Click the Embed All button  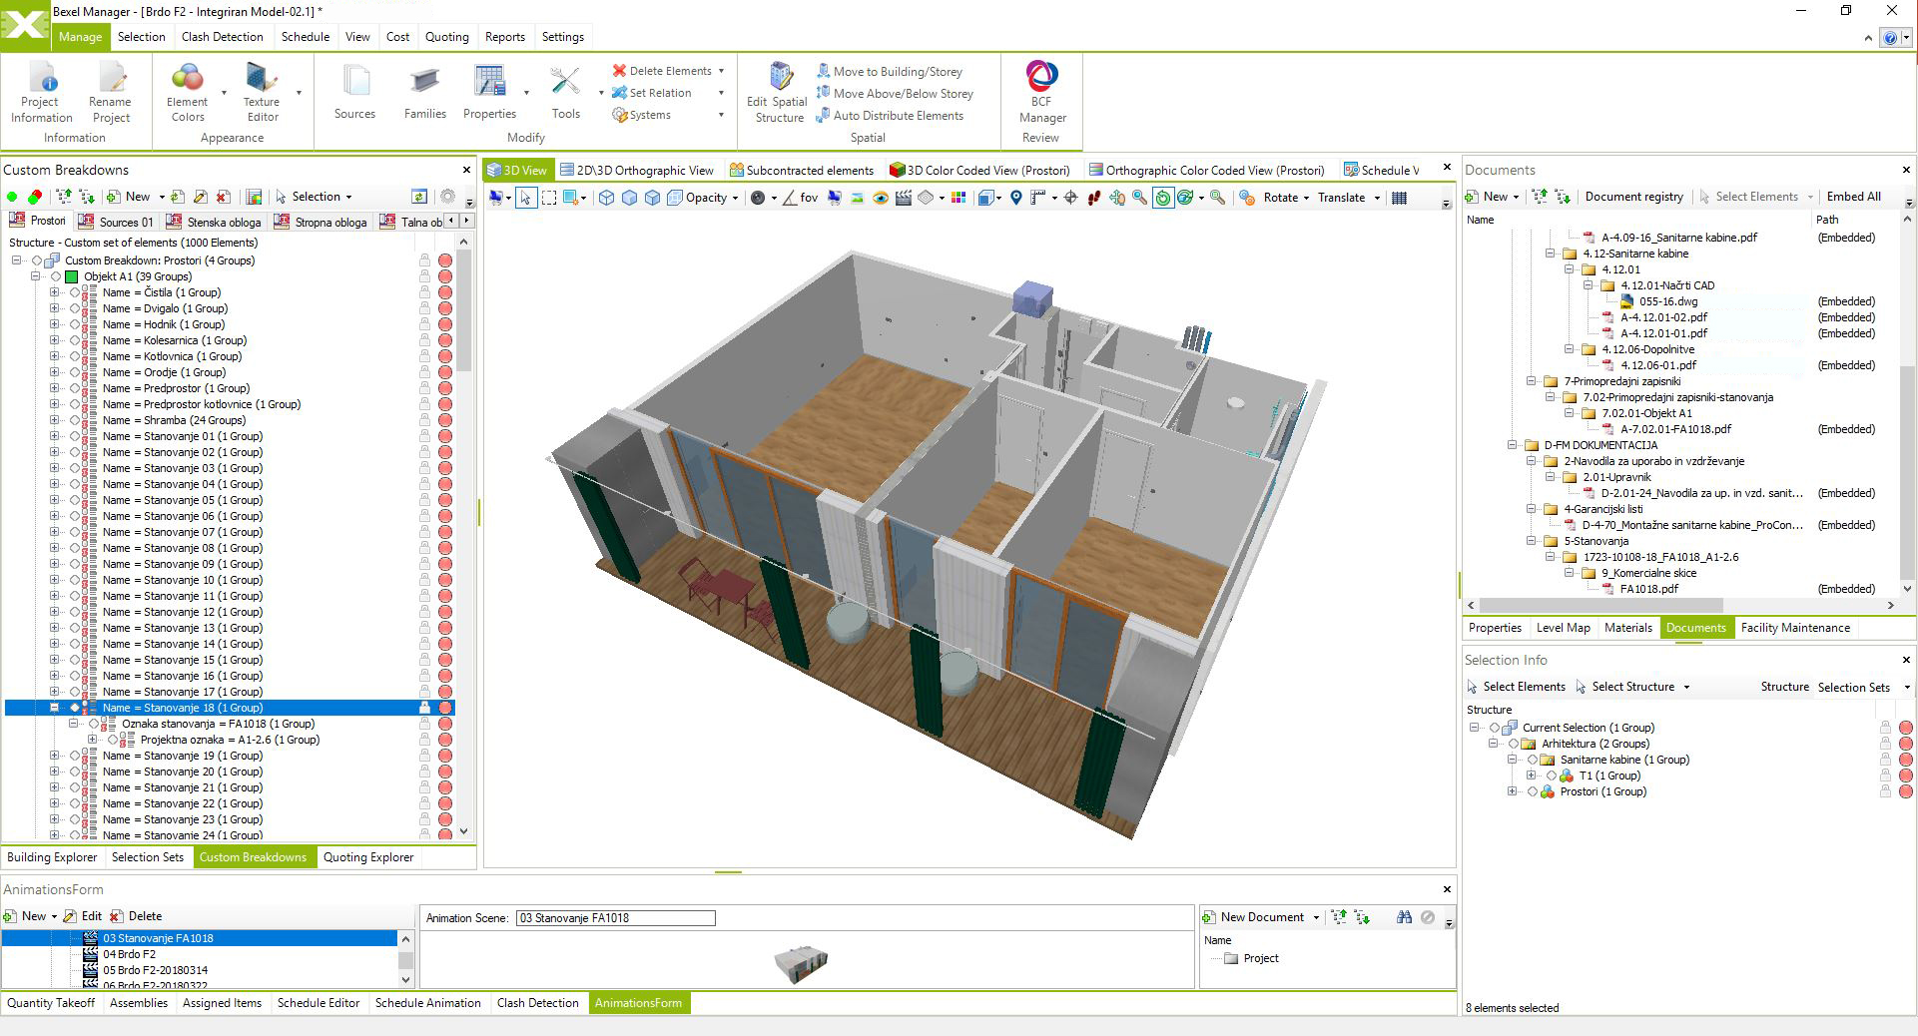point(1853,197)
